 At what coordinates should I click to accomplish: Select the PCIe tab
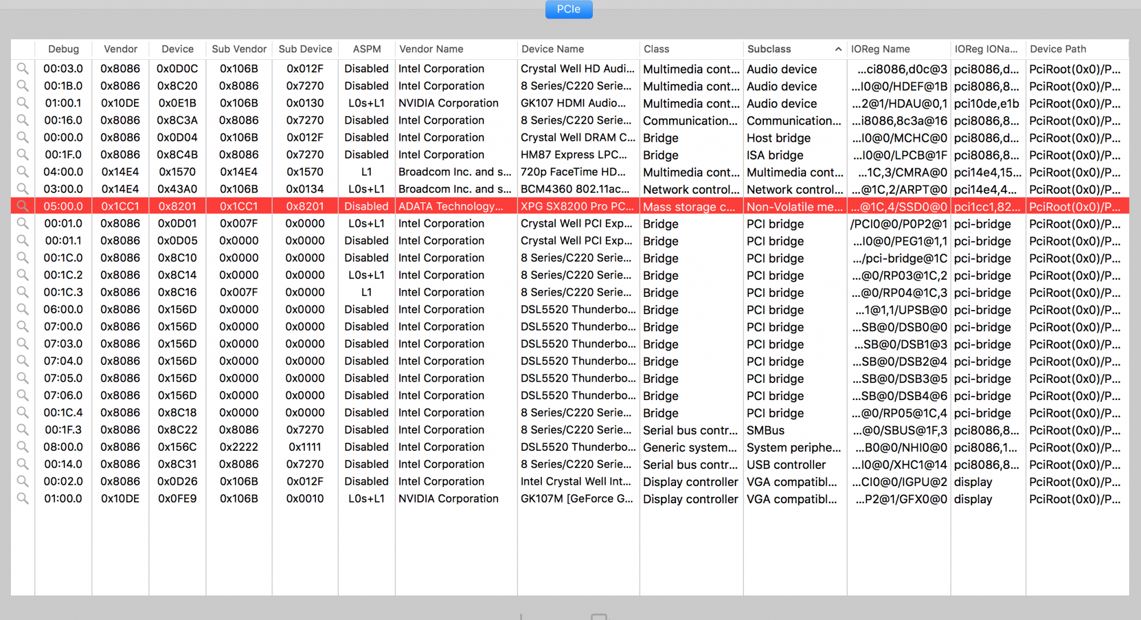[568, 9]
